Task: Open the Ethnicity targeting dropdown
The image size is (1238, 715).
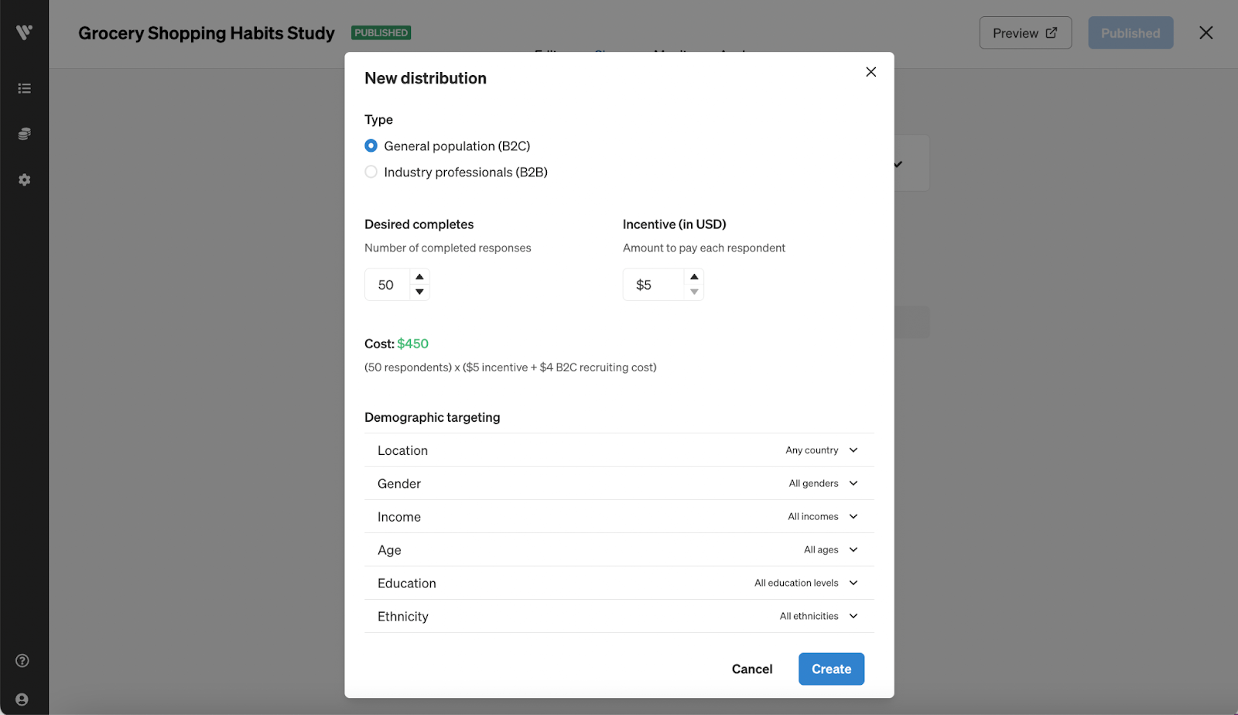Action: pos(853,617)
